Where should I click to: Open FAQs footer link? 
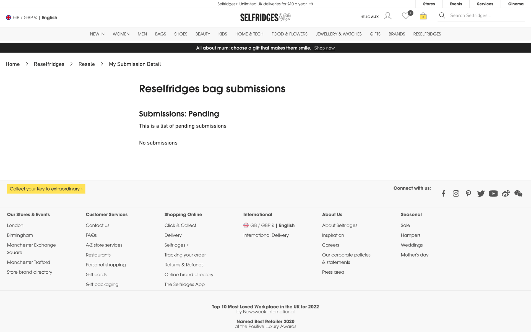tap(91, 235)
